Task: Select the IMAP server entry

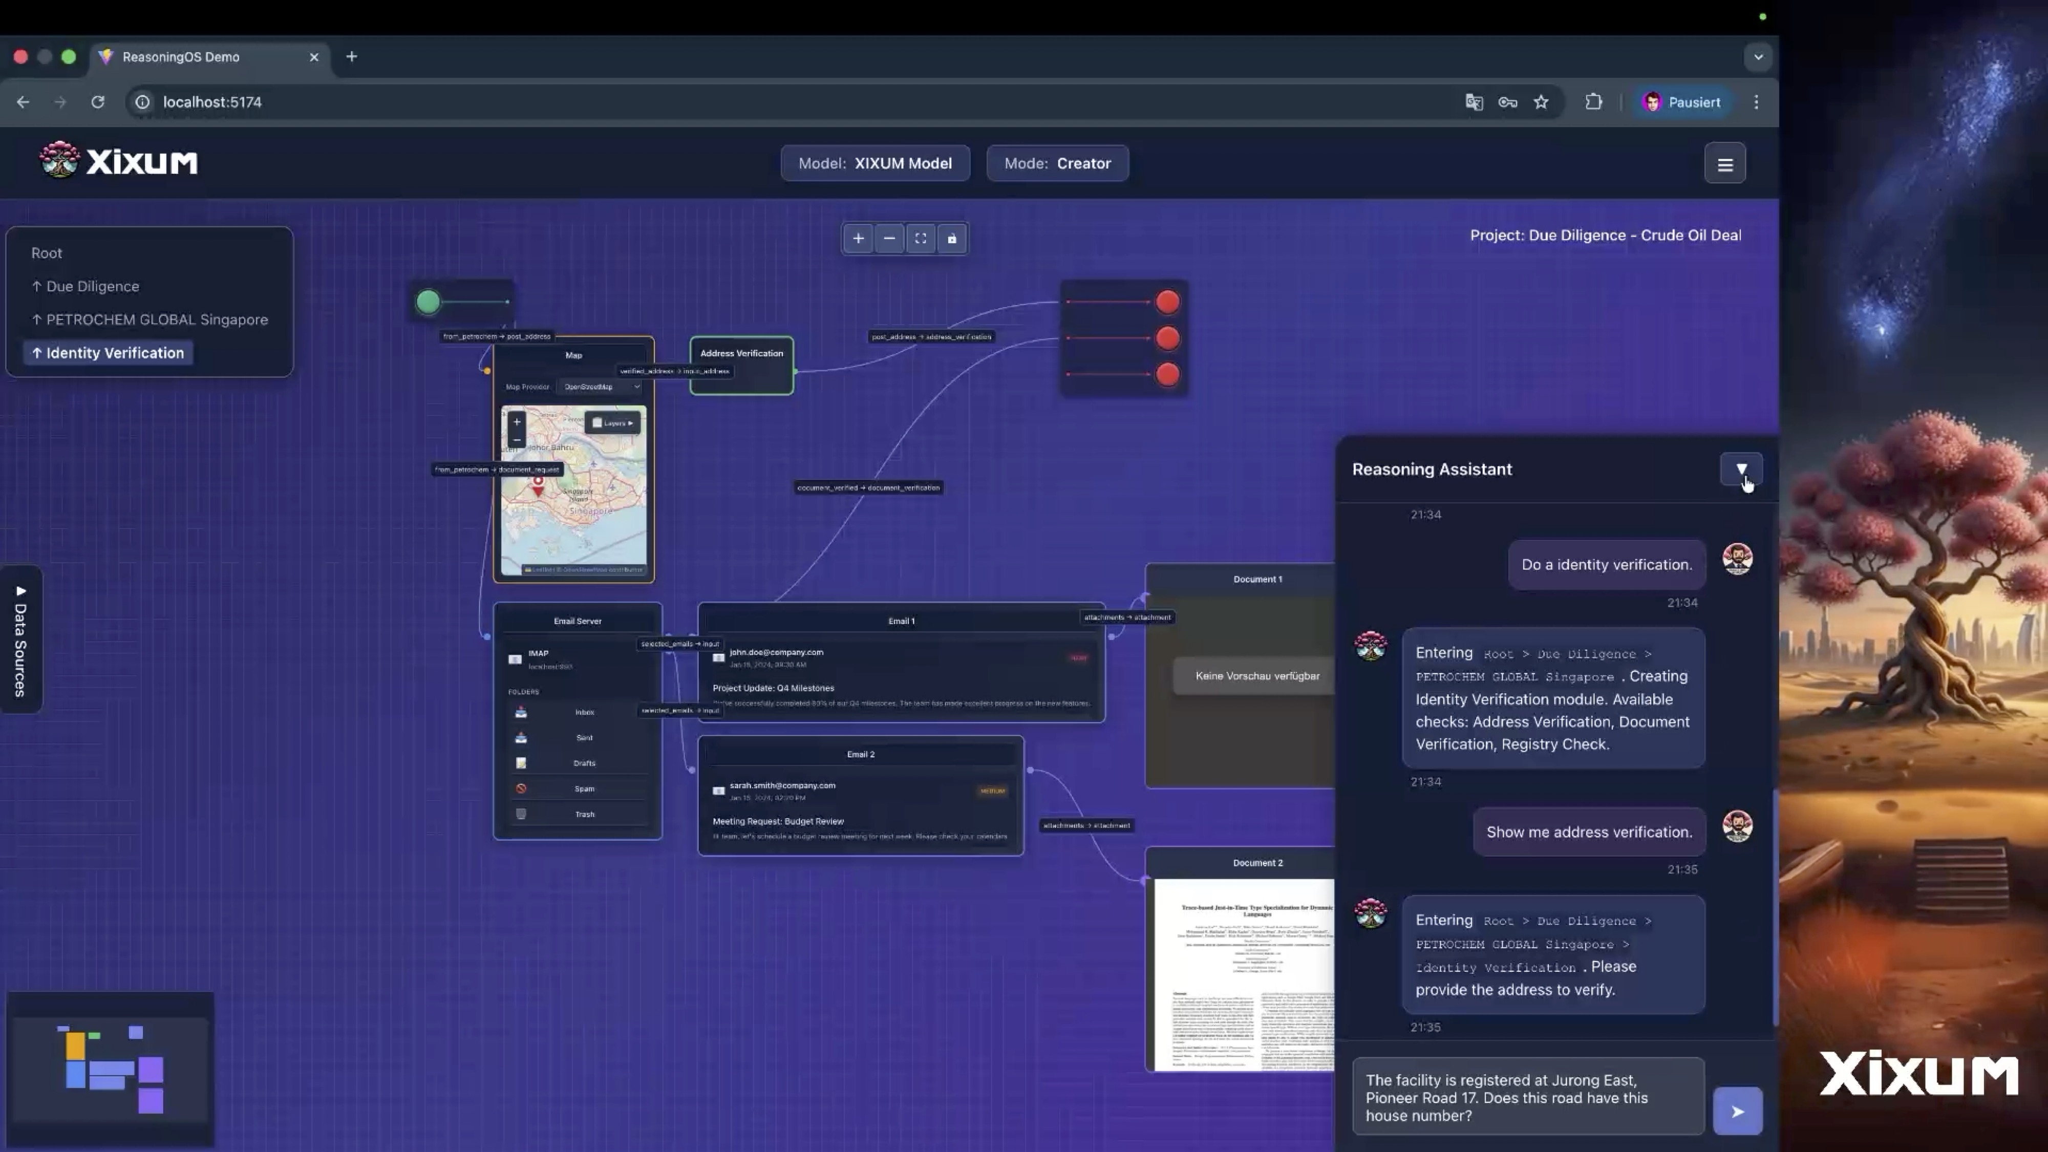Action: point(578,659)
